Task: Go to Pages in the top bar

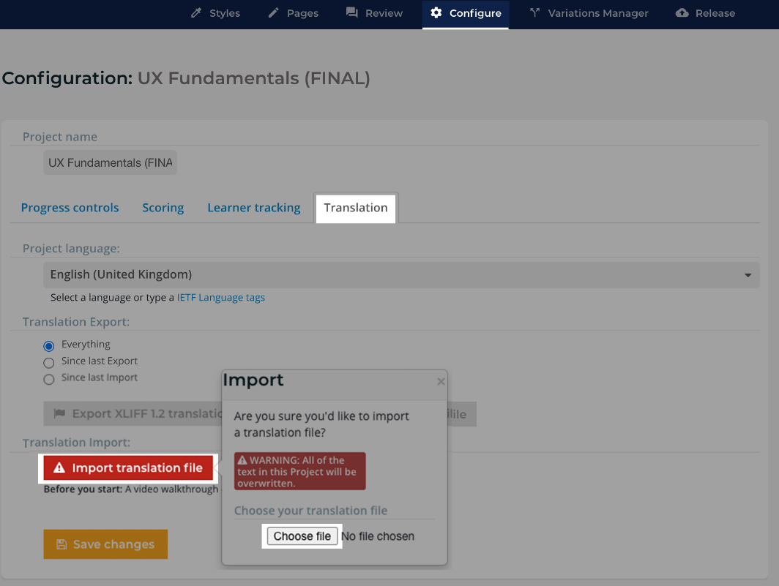Action: coord(293,13)
